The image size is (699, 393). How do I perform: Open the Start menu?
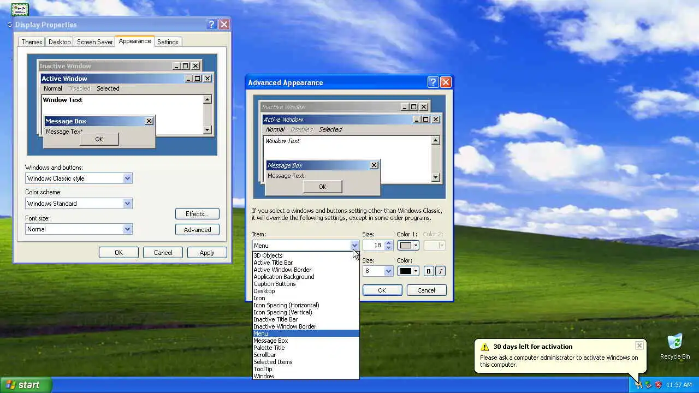coord(26,385)
